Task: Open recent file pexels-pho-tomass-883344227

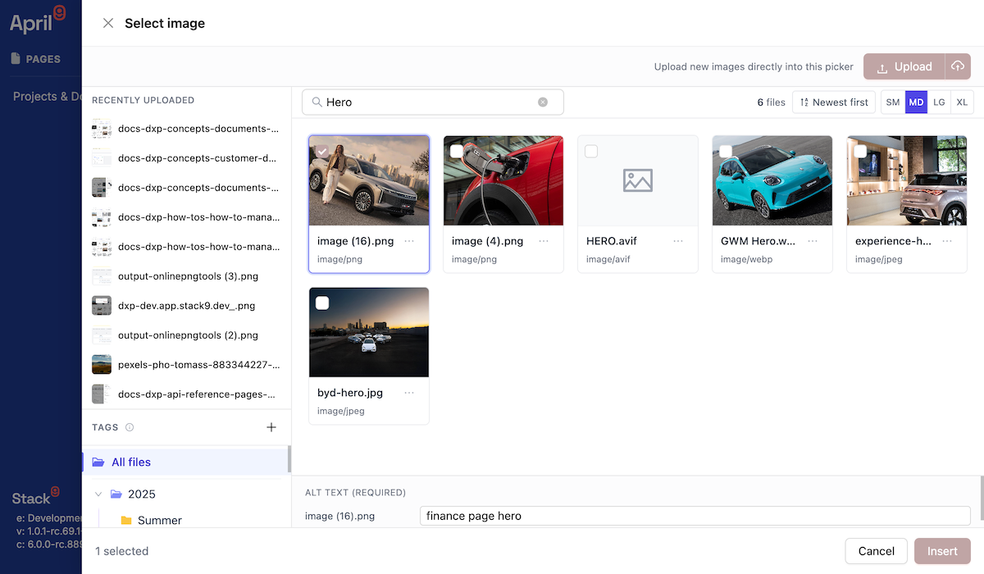Action: (x=198, y=365)
